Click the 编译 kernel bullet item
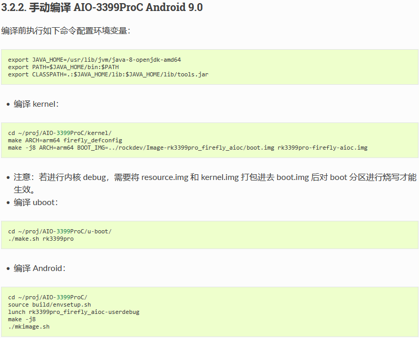 (x=36, y=104)
